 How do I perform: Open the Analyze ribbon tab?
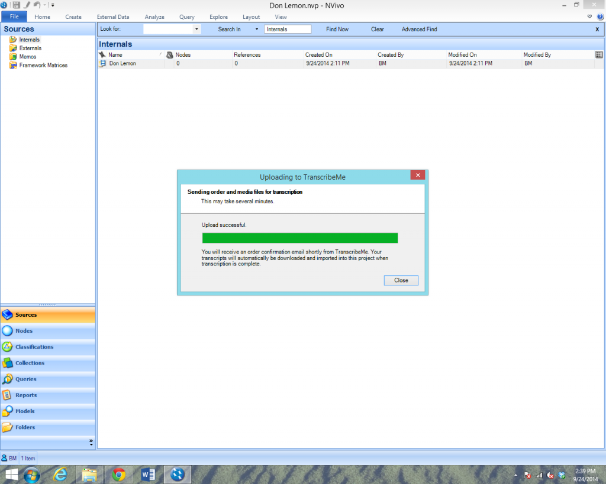[154, 17]
